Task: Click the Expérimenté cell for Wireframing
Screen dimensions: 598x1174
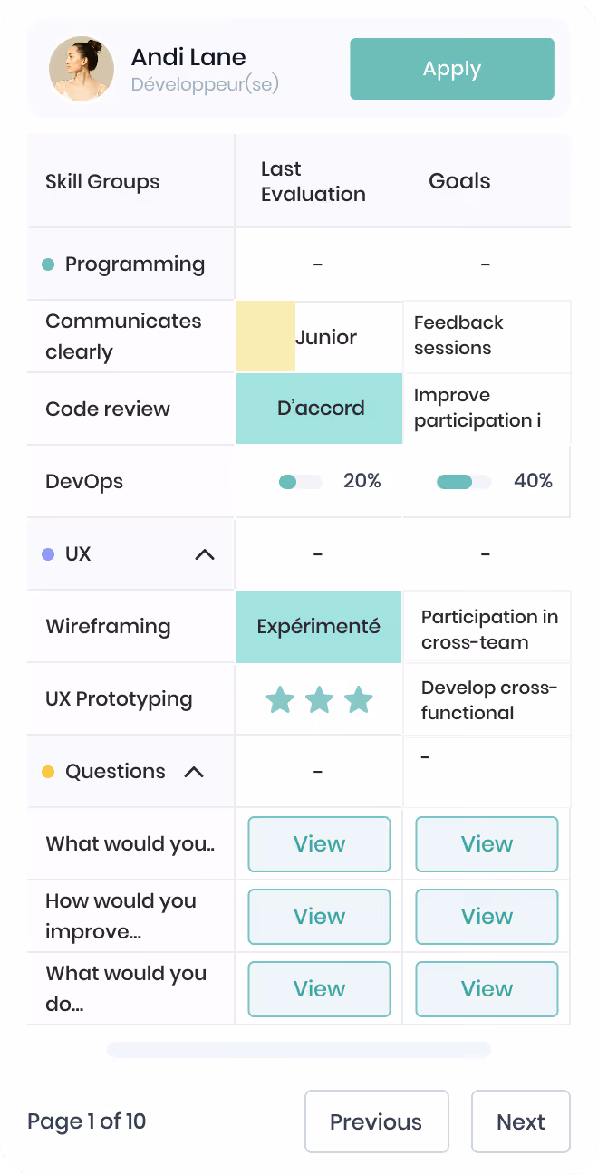Action: 318,627
